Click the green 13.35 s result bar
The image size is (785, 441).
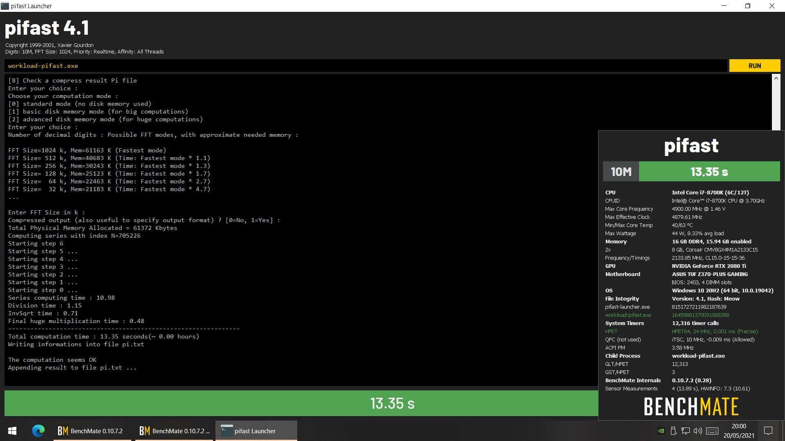[x=301, y=403]
